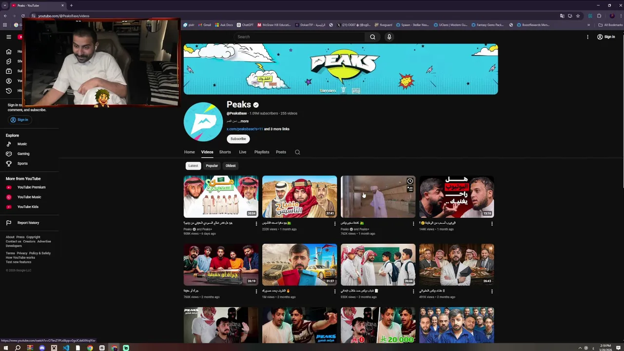The height and width of the screenshot is (351, 624).
Task: Open the Gaming explore icon in sidebar
Action: [x=9, y=154]
